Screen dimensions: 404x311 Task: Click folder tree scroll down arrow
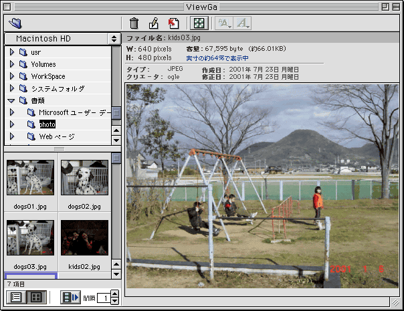pyautogui.click(x=116, y=140)
